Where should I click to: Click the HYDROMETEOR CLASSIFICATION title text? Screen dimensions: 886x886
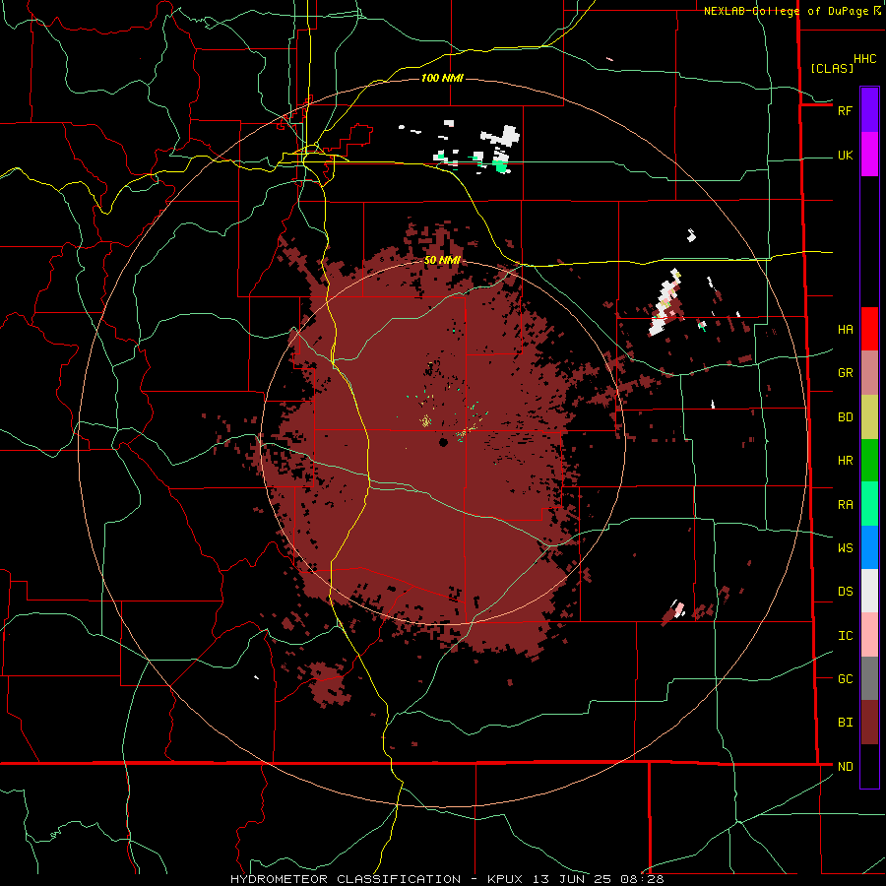346,879
